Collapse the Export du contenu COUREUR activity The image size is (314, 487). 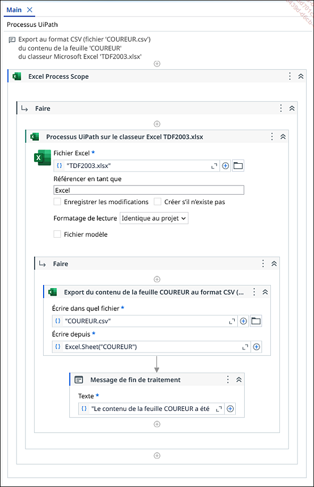point(265,292)
